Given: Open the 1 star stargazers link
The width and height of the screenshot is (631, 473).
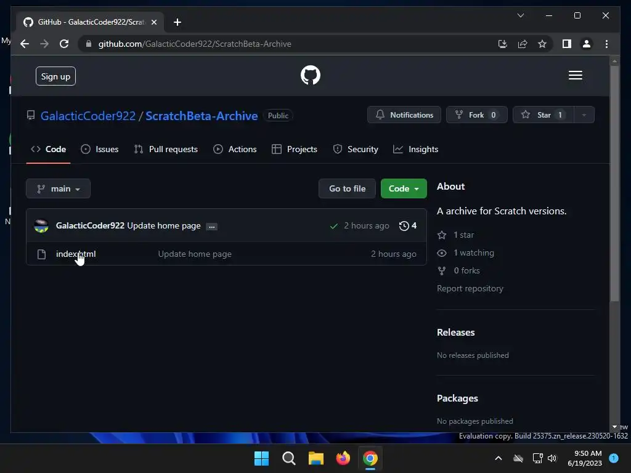Looking at the screenshot, I should coord(455,235).
